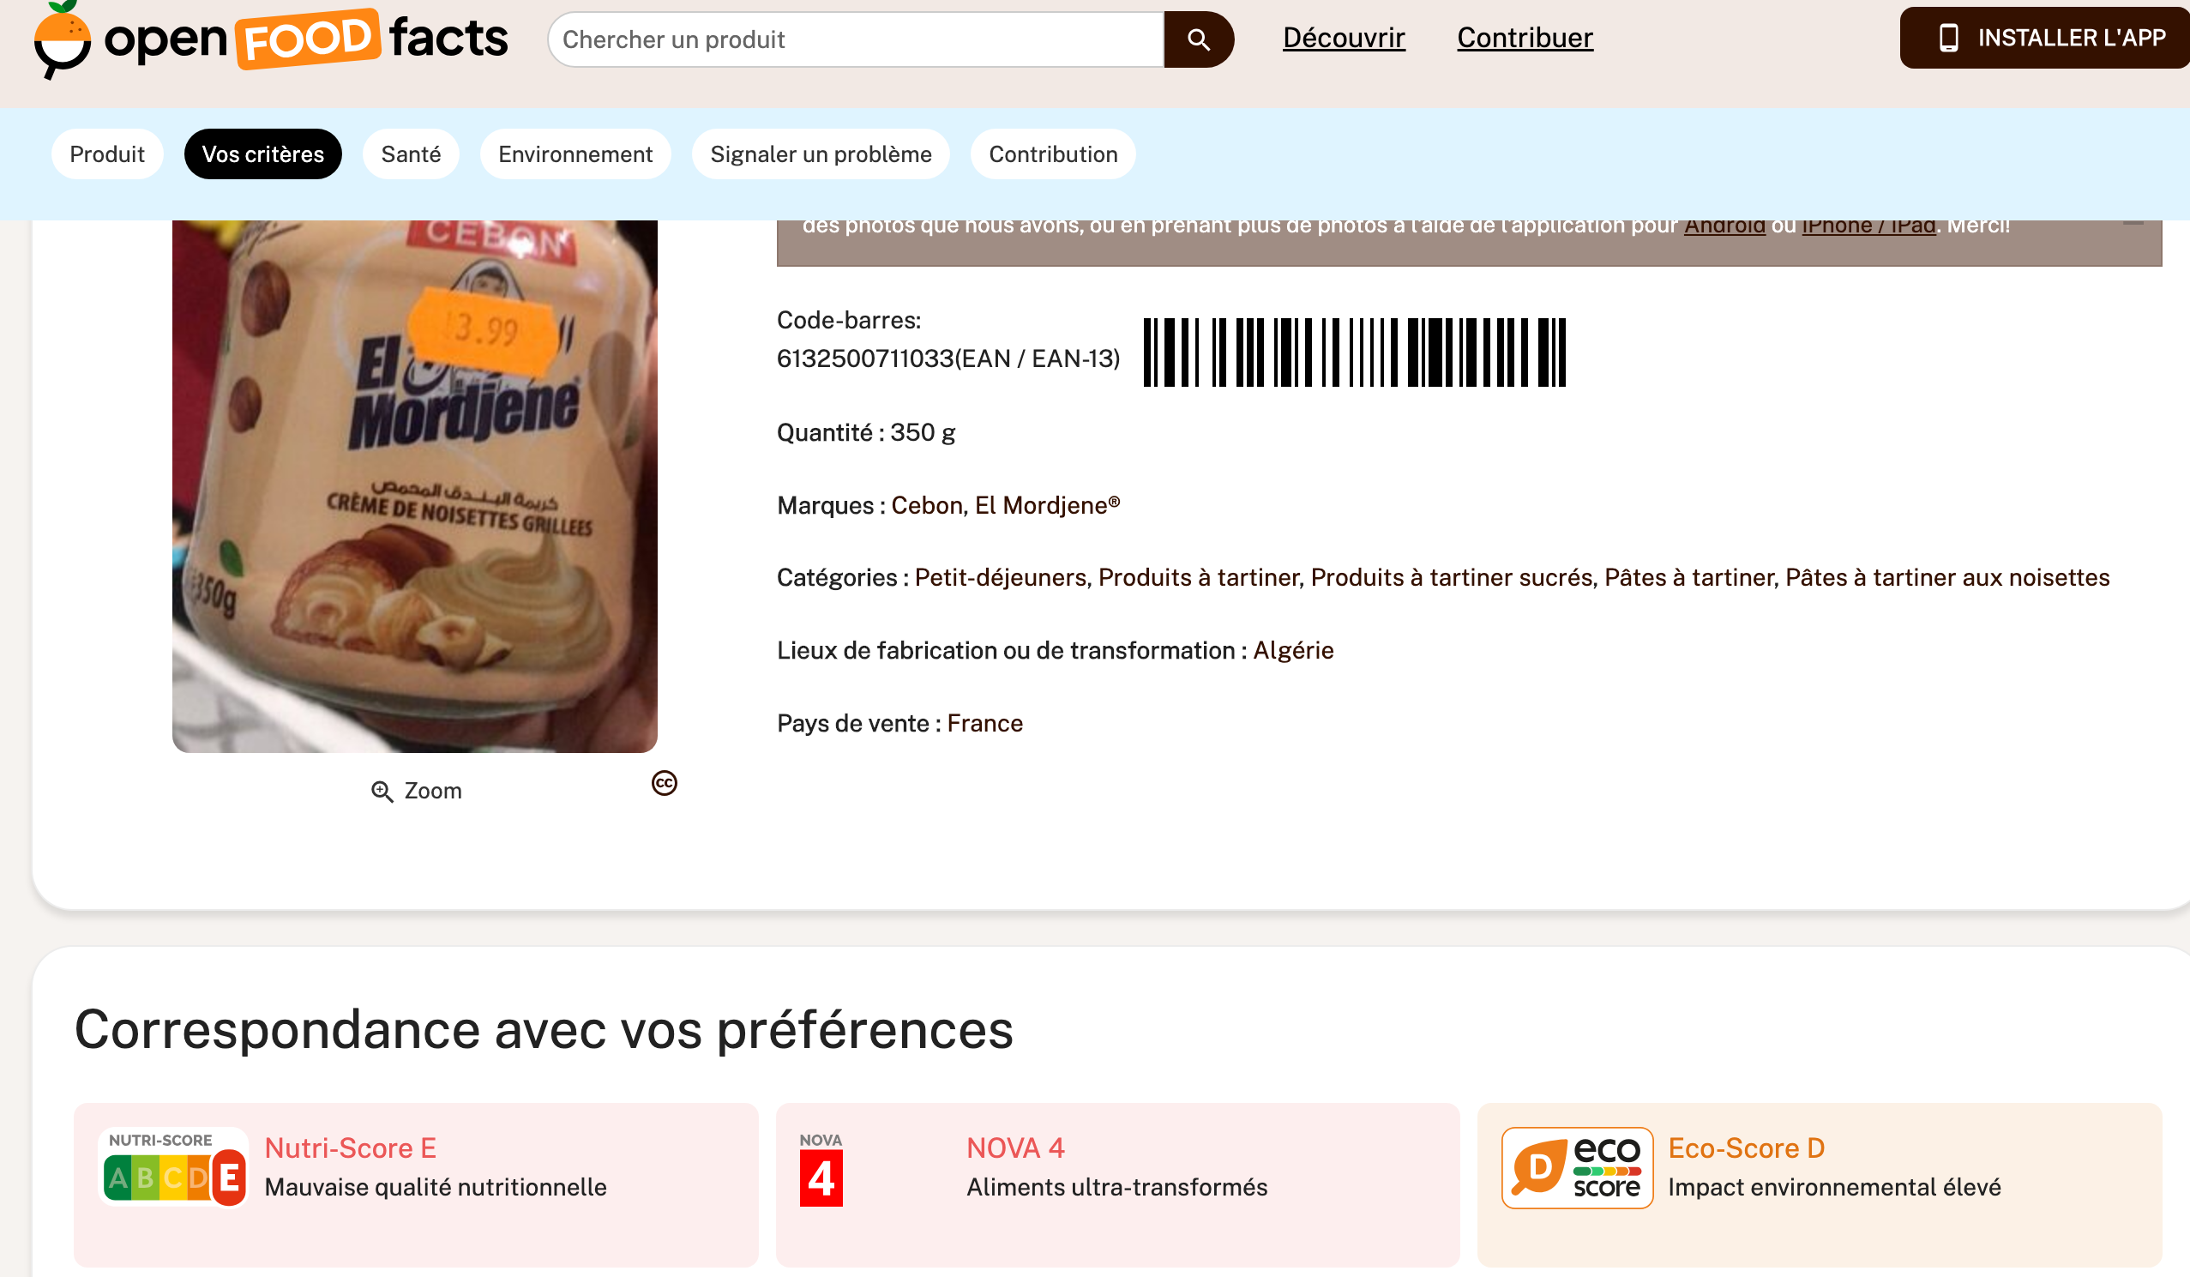
Task: Click the Zoom magnifier under product photo
Action: [x=382, y=791]
